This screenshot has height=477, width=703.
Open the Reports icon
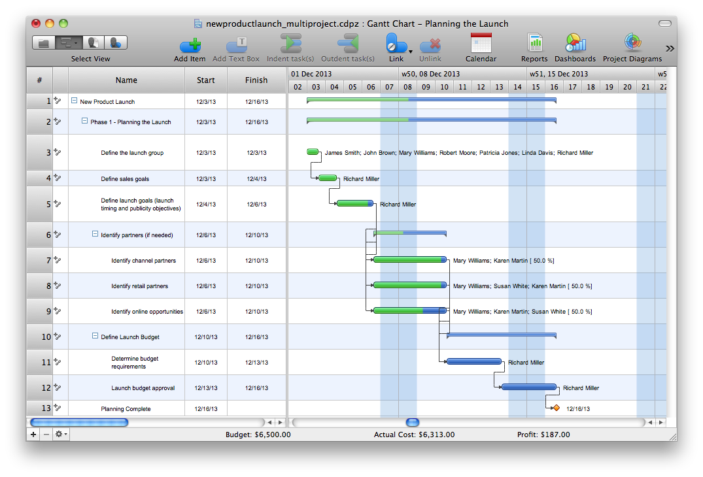click(535, 44)
